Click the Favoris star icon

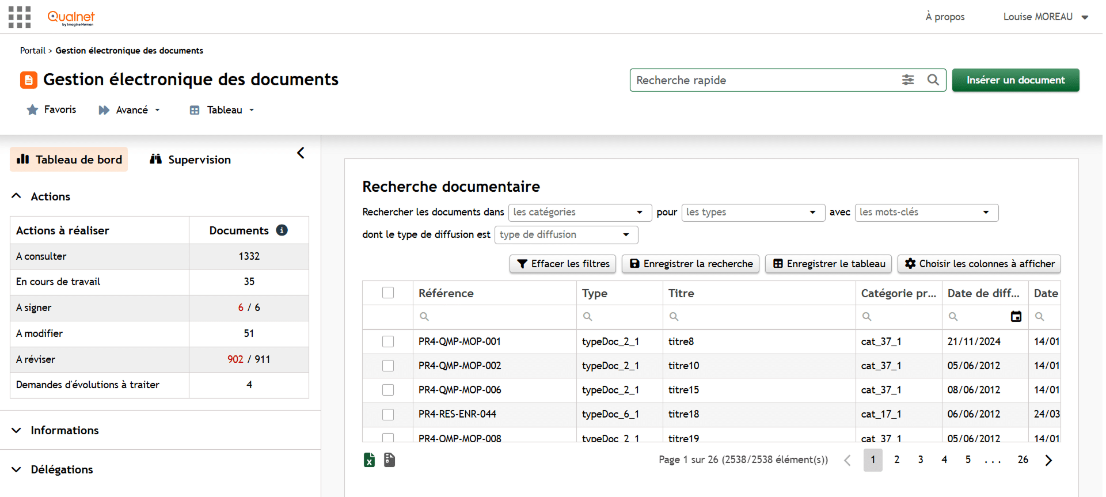(x=32, y=109)
